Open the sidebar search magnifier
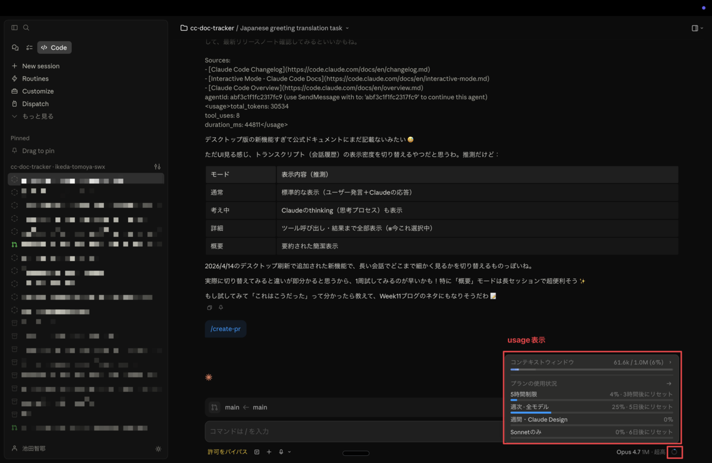The width and height of the screenshot is (712, 463). [x=26, y=28]
